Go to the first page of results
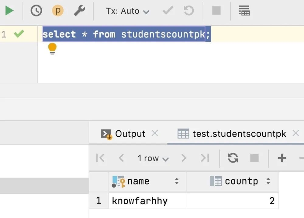 pos(100,158)
